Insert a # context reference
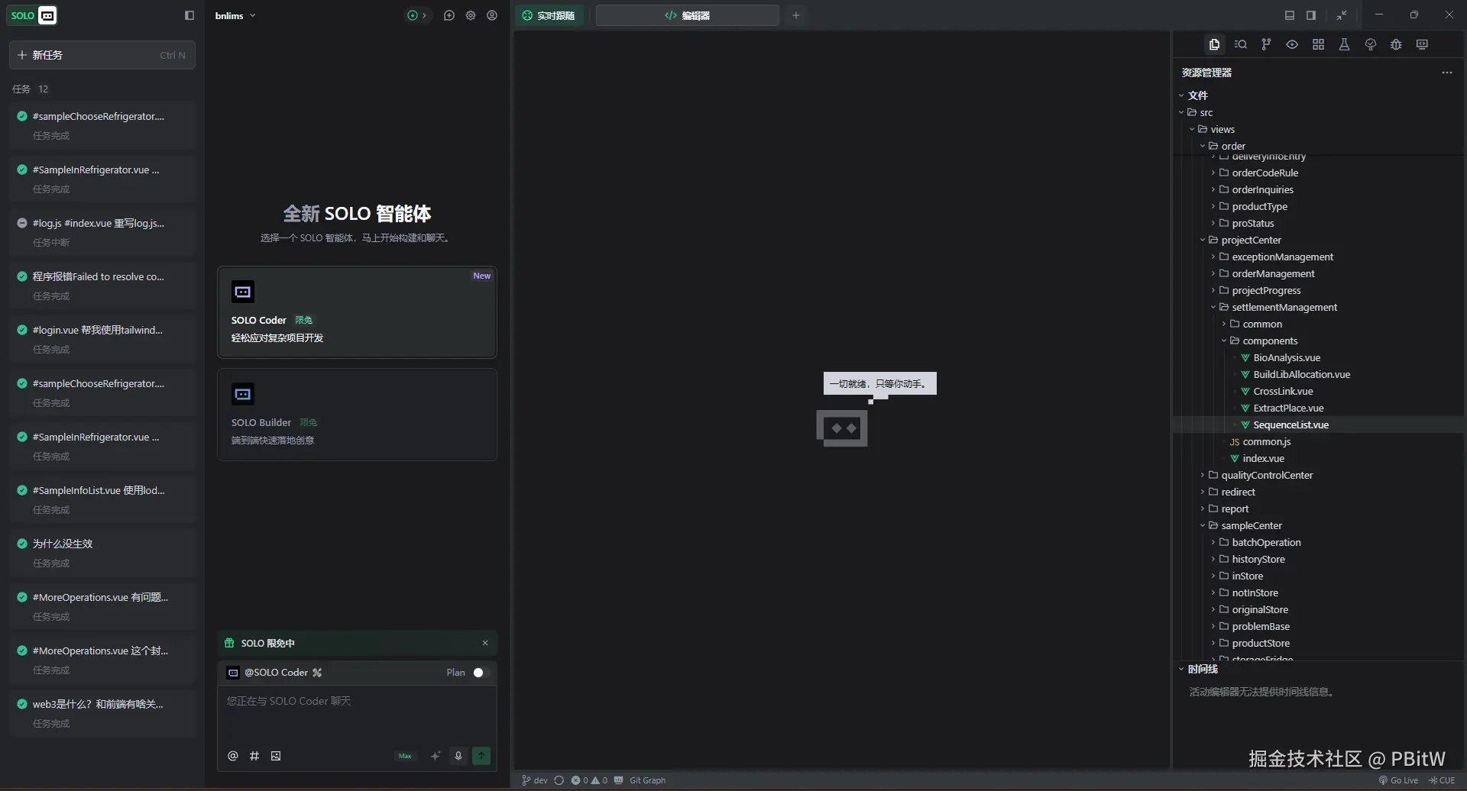This screenshot has height=791, width=1467. point(254,756)
